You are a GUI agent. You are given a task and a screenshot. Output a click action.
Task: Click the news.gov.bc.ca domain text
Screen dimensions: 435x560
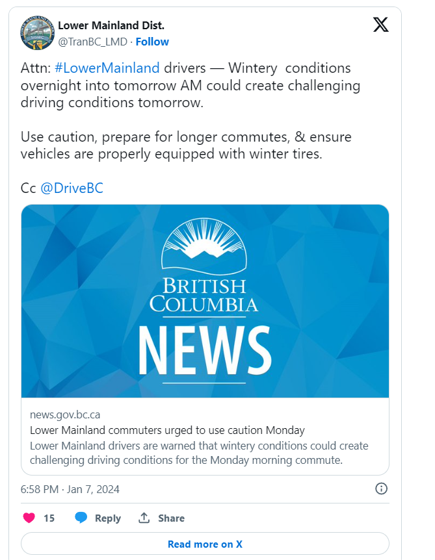tap(65, 414)
